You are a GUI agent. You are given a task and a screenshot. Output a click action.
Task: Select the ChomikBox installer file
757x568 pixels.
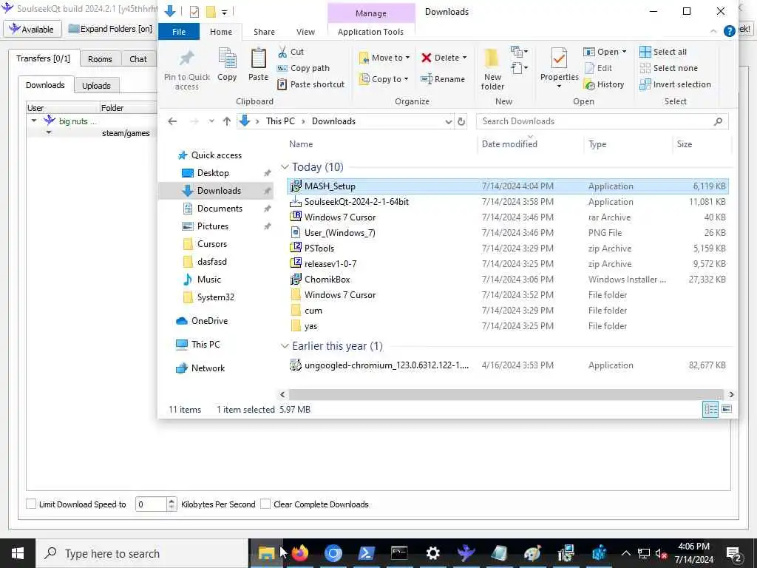(327, 279)
